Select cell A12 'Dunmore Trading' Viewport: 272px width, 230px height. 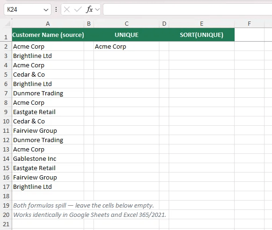tap(48, 140)
